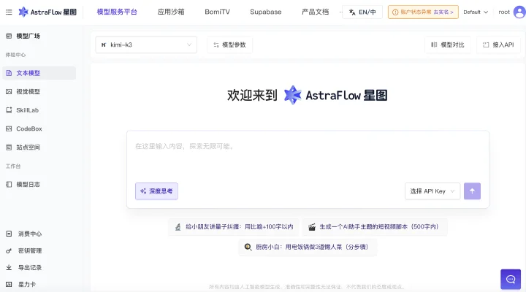Open 视觉模型 in the sidebar

pyautogui.click(x=28, y=91)
